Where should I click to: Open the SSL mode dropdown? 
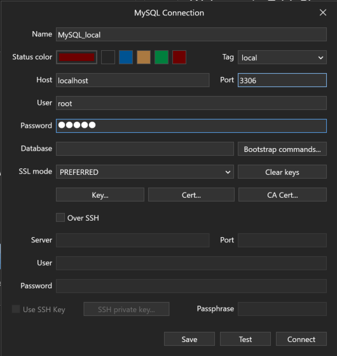tap(145, 172)
